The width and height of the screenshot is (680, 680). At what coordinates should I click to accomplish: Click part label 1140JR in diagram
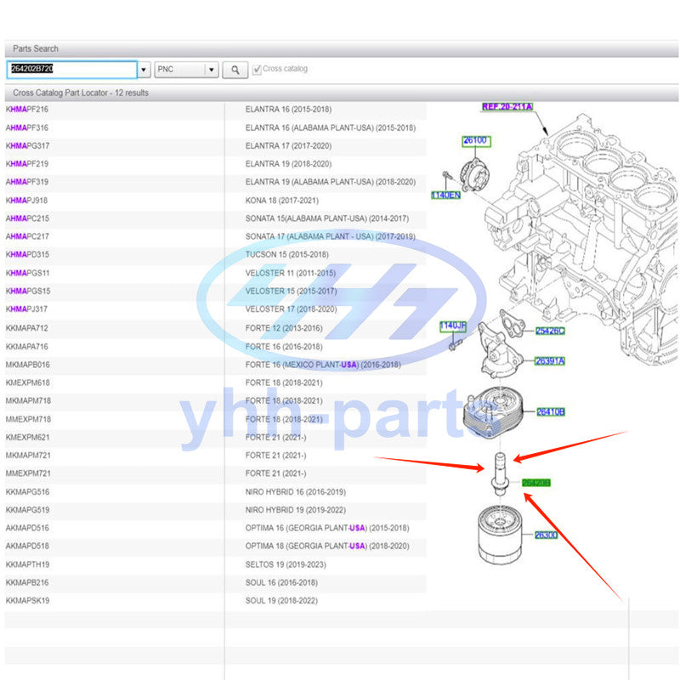point(453,326)
